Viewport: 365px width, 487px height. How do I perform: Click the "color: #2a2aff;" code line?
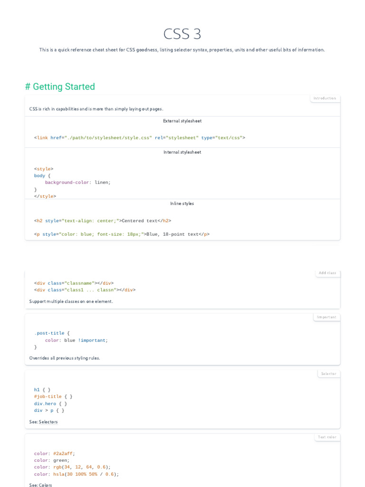point(55,454)
